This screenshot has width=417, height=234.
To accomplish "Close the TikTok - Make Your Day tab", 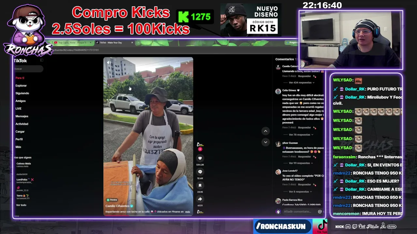I will tap(132, 43).
